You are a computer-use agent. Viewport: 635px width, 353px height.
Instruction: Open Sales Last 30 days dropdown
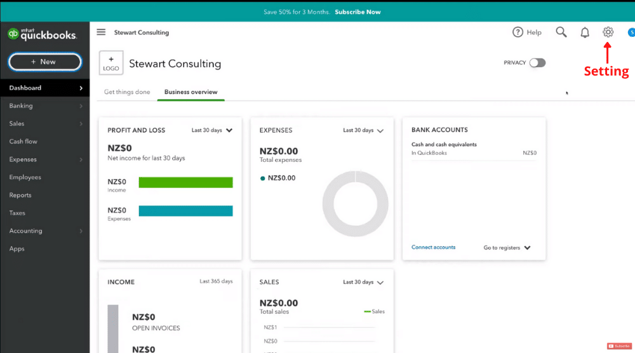pyautogui.click(x=363, y=282)
